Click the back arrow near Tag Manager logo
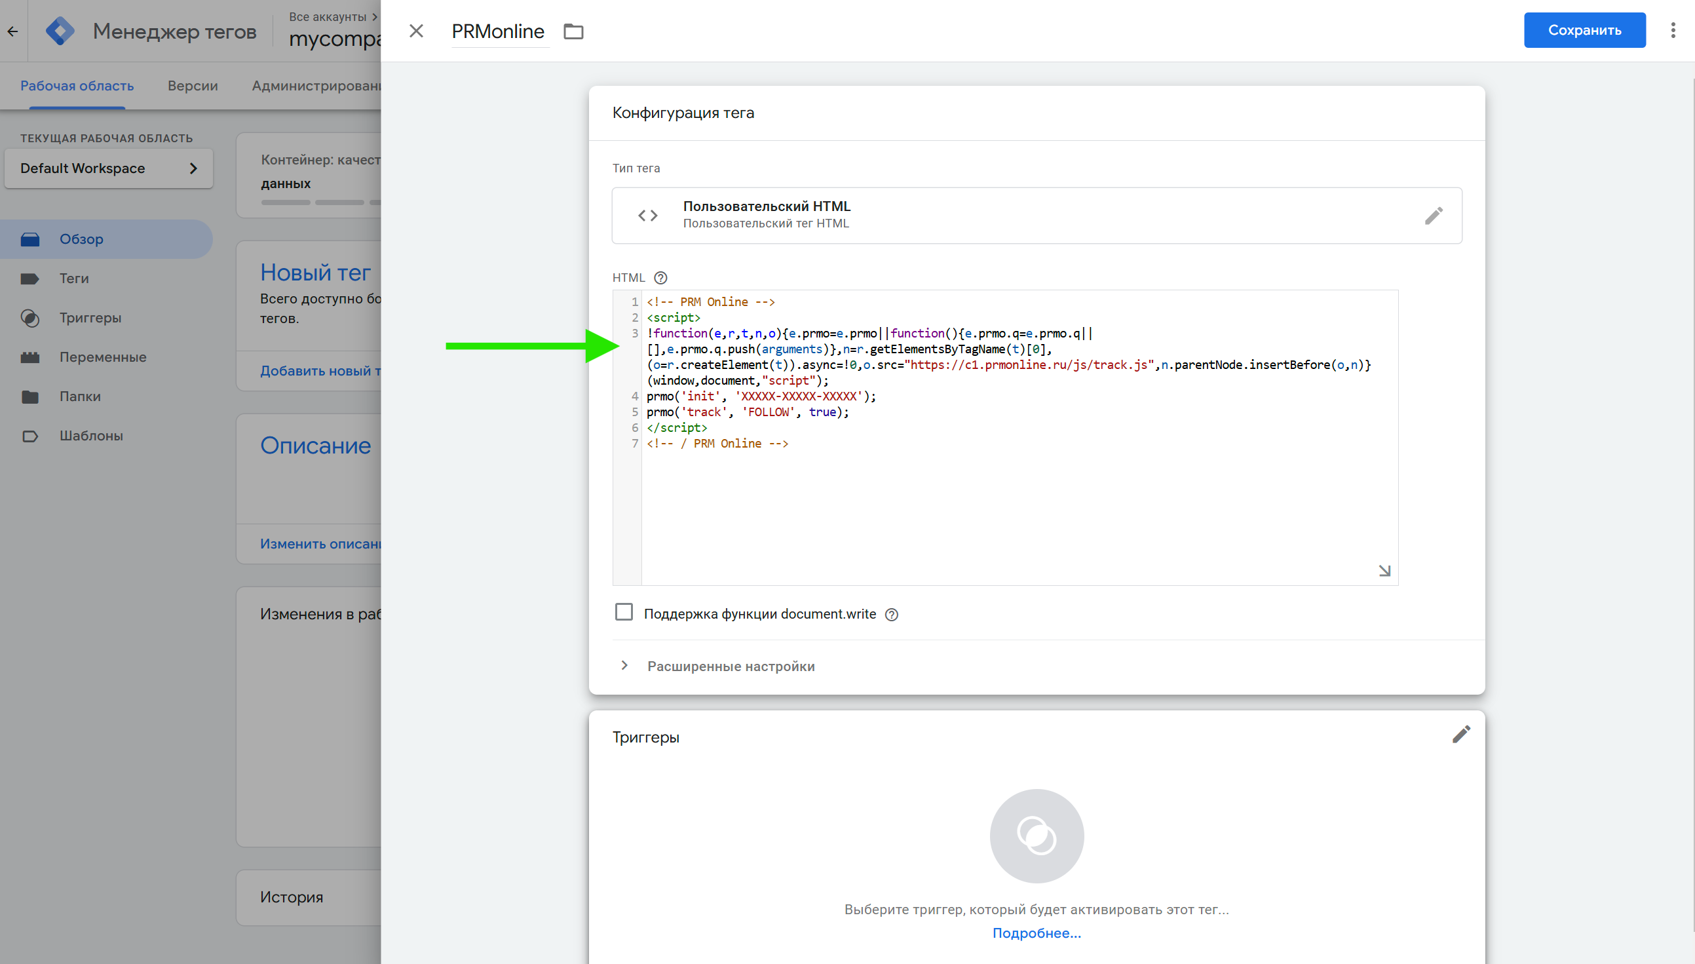This screenshot has height=964, width=1695. point(12,31)
